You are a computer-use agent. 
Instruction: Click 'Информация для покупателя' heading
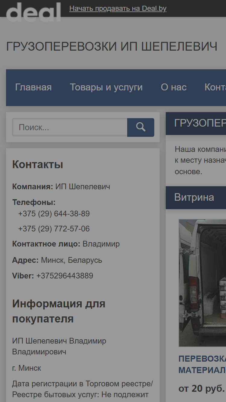[x=59, y=311]
